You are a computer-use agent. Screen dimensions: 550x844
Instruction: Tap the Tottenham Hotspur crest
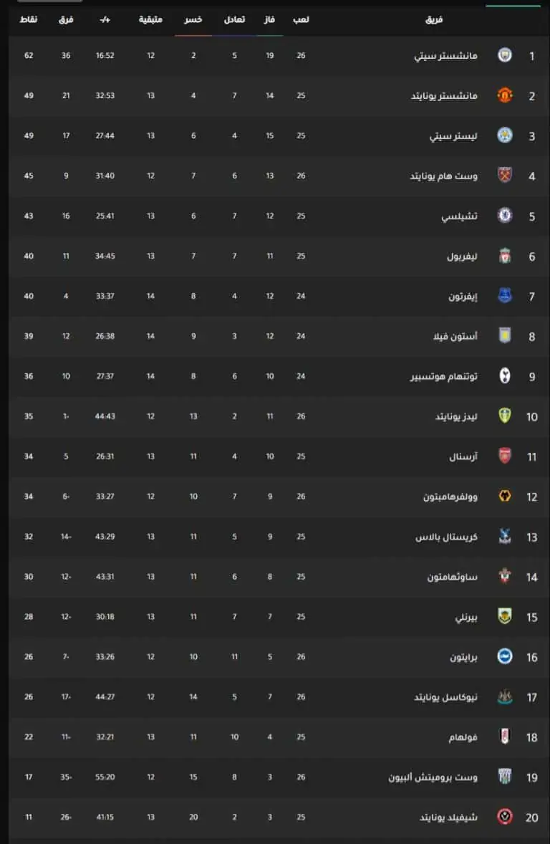[x=505, y=376]
